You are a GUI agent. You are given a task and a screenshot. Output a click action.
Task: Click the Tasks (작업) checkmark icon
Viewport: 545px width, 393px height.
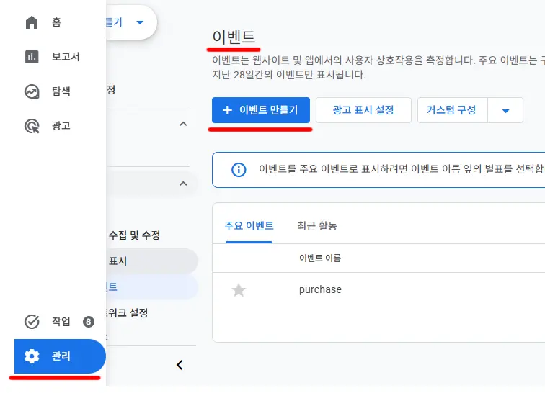click(x=32, y=322)
